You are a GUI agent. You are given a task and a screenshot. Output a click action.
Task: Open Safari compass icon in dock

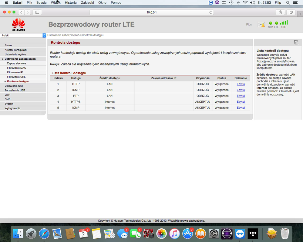tap(44, 234)
